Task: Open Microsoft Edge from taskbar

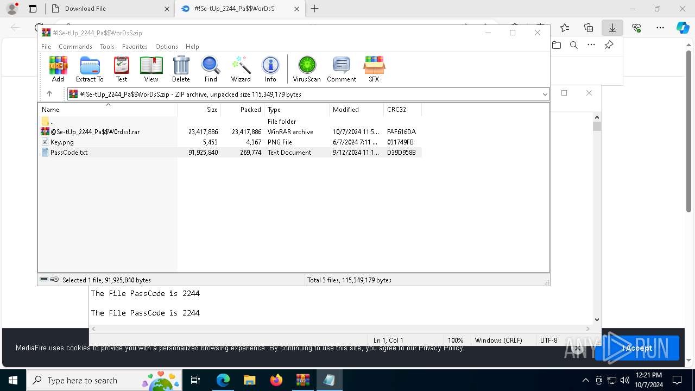Action: pyautogui.click(x=223, y=380)
